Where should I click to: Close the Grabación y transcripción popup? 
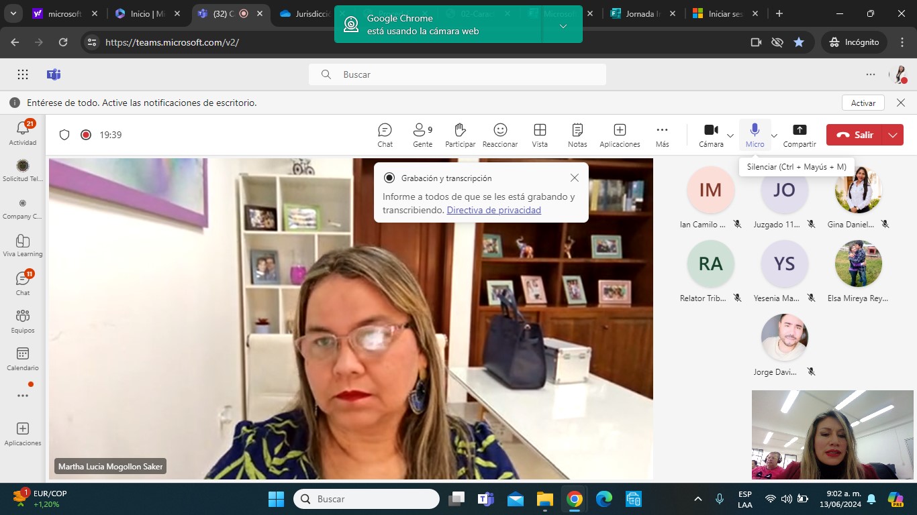(575, 178)
